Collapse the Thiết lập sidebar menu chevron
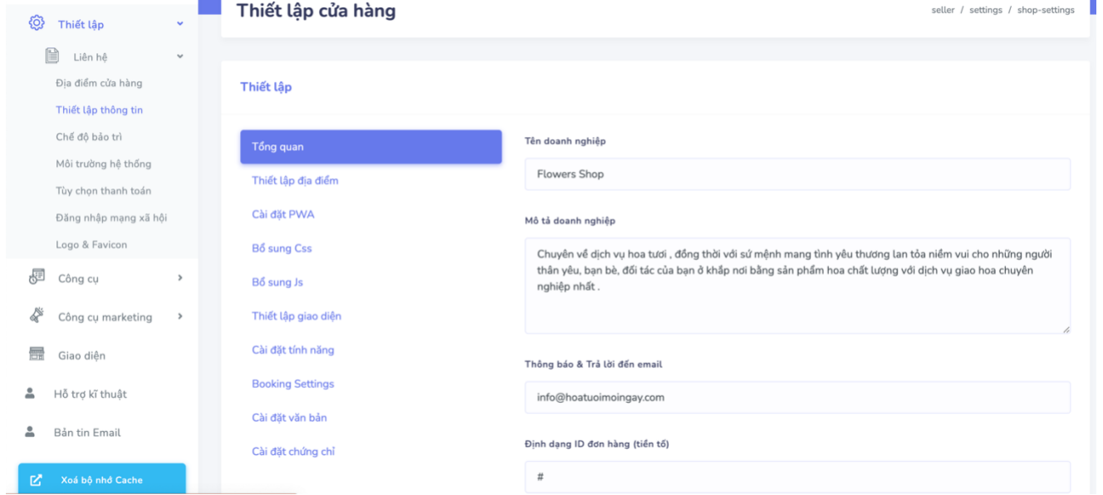Viewport: 1103px width, 495px height. [x=180, y=24]
